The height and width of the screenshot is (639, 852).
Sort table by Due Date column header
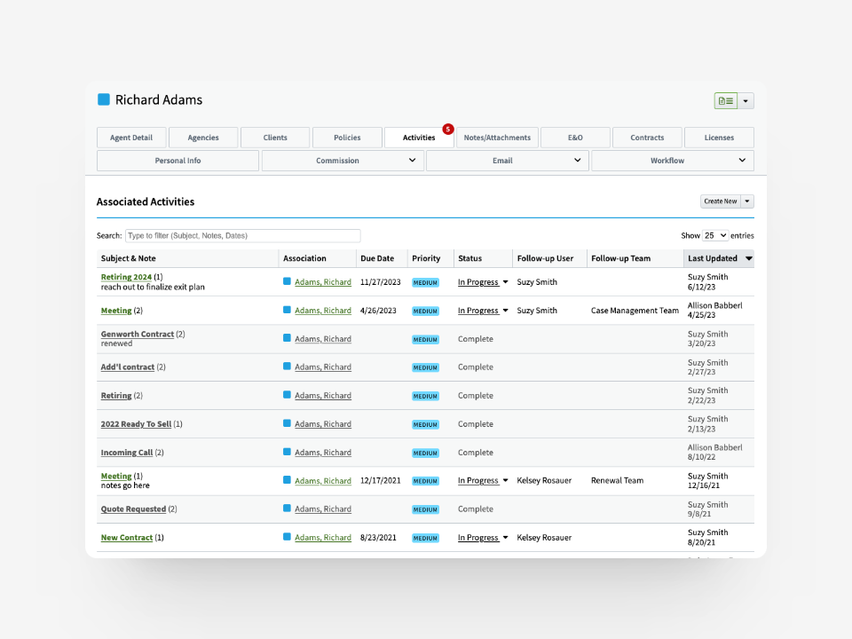click(377, 259)
